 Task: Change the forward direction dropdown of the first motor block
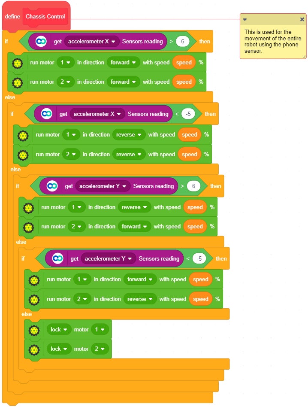(x=123, y=63)
